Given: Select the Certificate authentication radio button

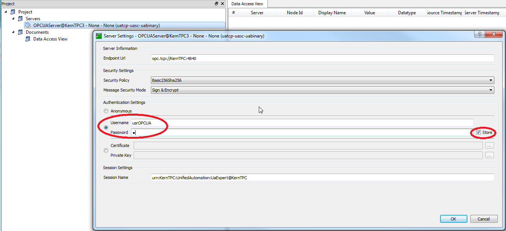Looking at the screenshot, I should tap(106, 150).
